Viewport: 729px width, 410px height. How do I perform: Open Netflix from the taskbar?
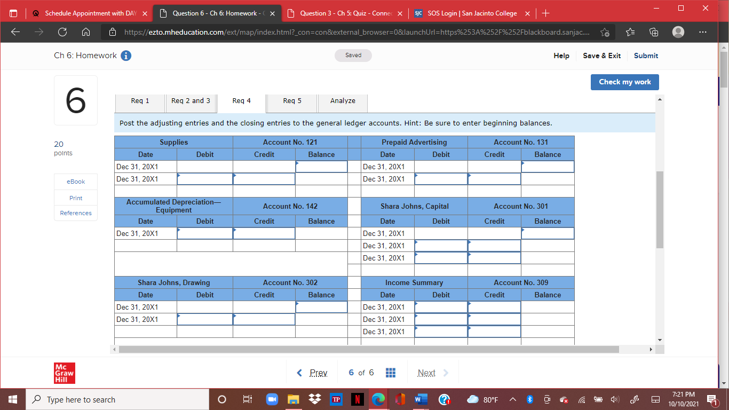[x=357, y=399]
